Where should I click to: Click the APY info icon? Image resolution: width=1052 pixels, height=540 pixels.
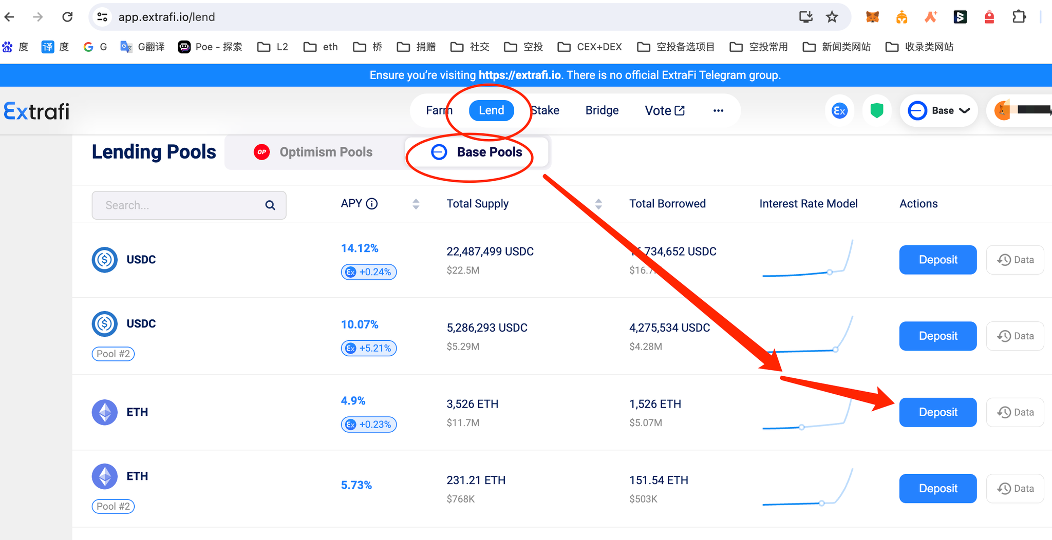[372, 204]
